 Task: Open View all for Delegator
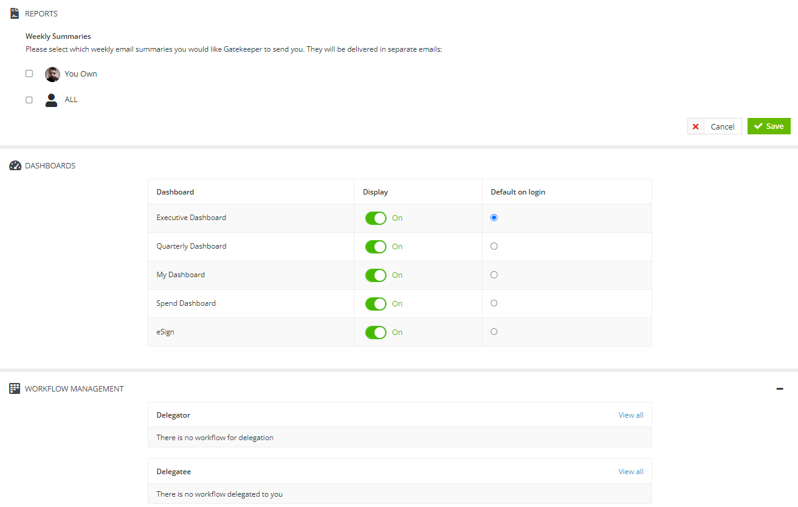click(x=631, y=415)
